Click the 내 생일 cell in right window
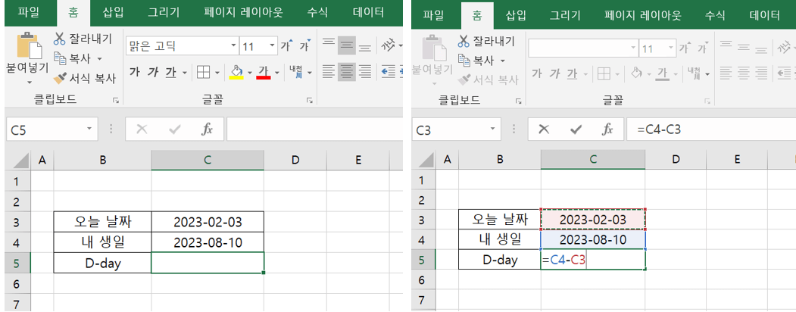 [500, 239]
